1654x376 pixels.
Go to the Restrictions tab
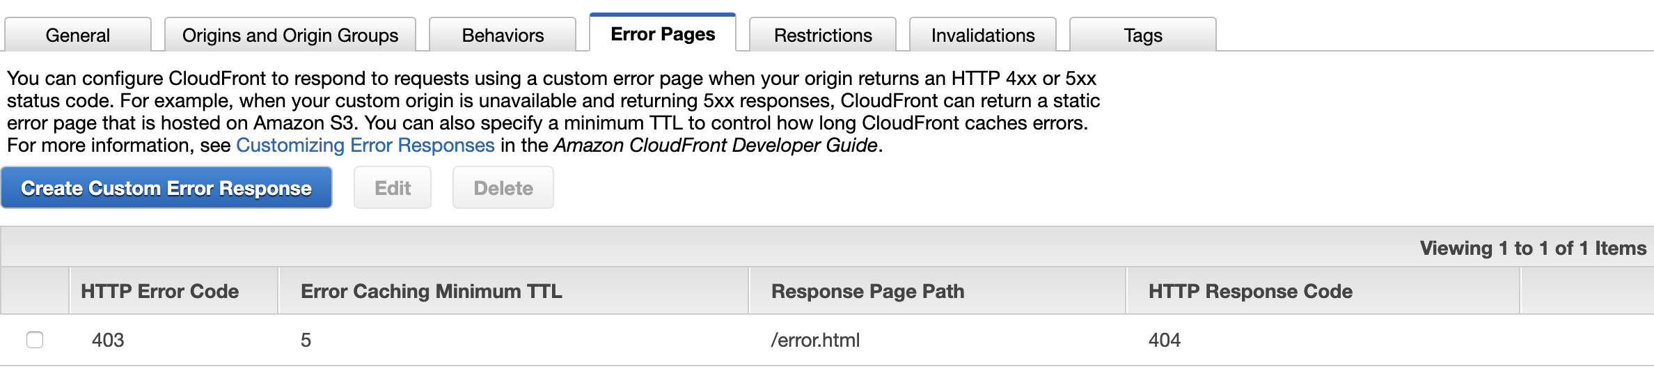point(823,35)
